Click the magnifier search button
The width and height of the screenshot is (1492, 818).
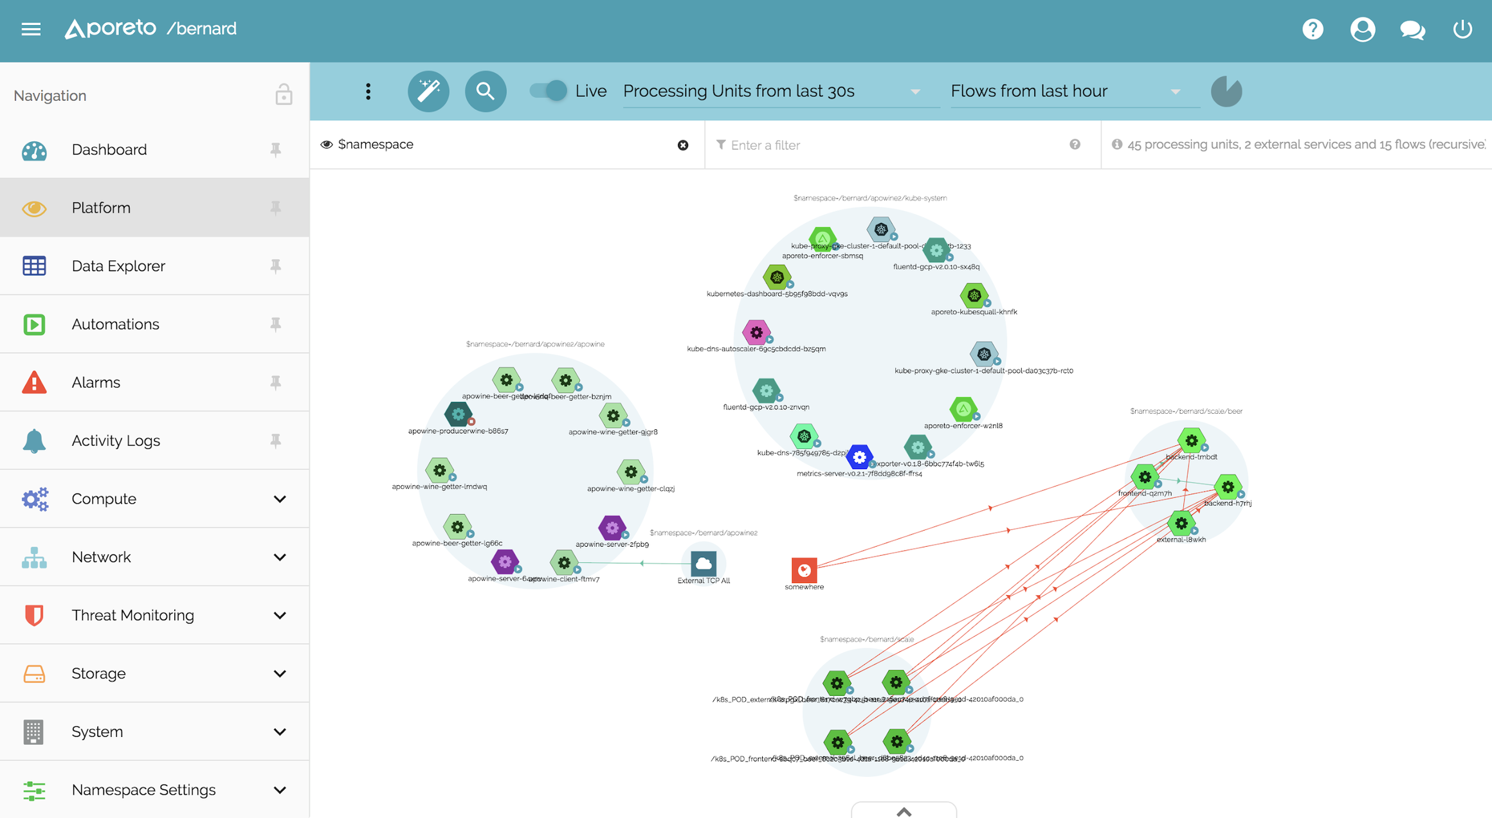(x=486, y=91)
